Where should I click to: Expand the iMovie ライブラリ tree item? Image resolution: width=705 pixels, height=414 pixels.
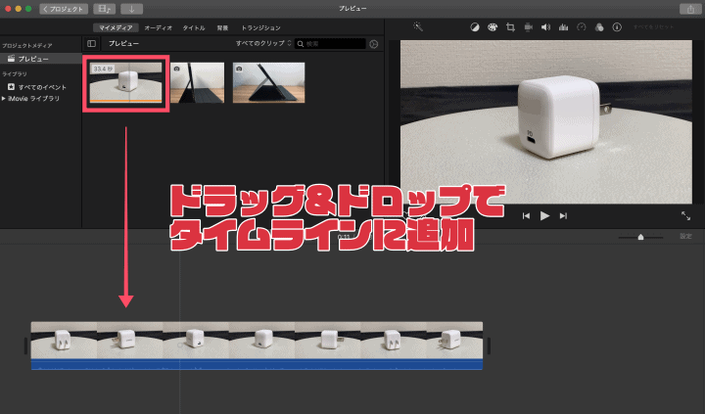tap(5, 98)
